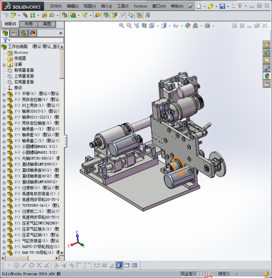Click the Save disk icon

click(x=222, y=6)
